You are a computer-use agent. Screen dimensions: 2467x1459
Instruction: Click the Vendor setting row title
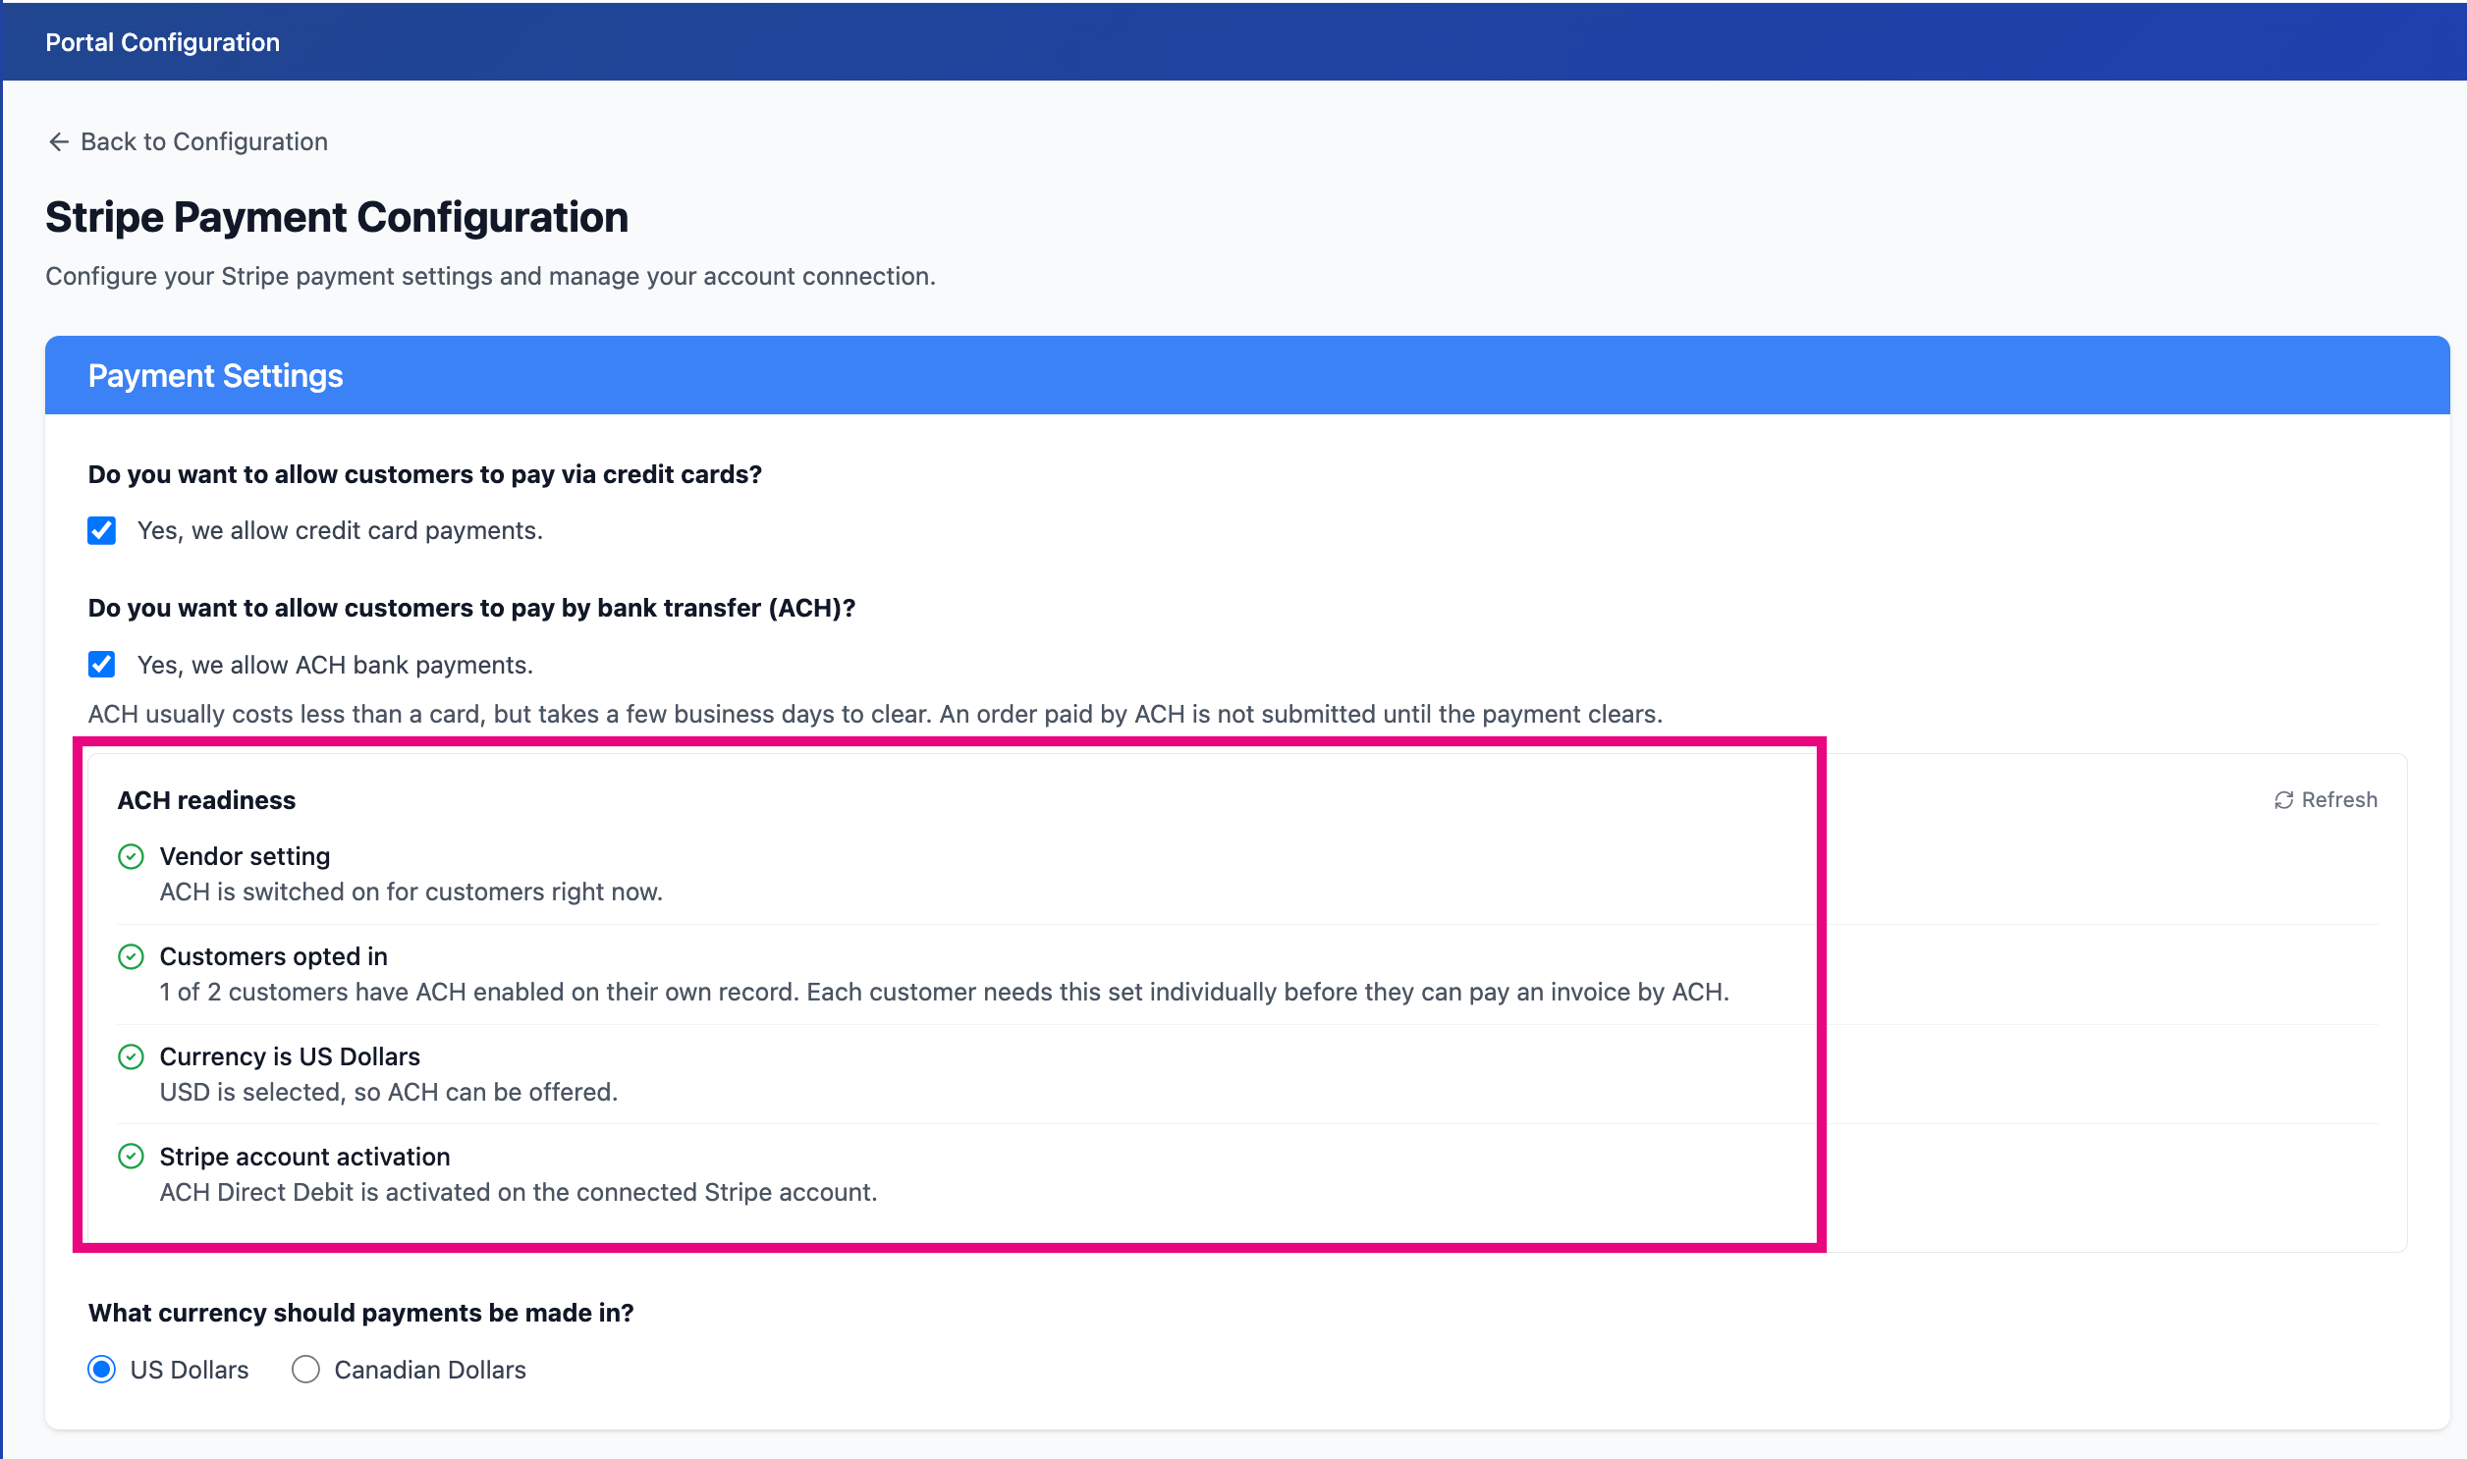click(245, 856)
